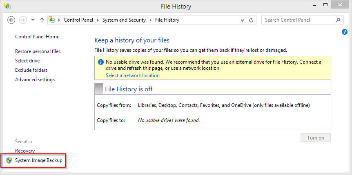The height and width of the screenshot is (175, 352).
Task: Click the magnifier icon in search box
Action: [x=338, y=20]
